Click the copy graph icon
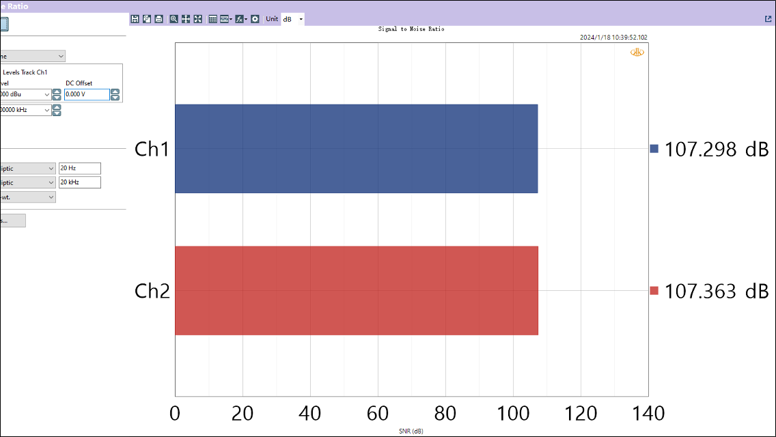This screenshot has width=776, height=437. click(147, 19)
